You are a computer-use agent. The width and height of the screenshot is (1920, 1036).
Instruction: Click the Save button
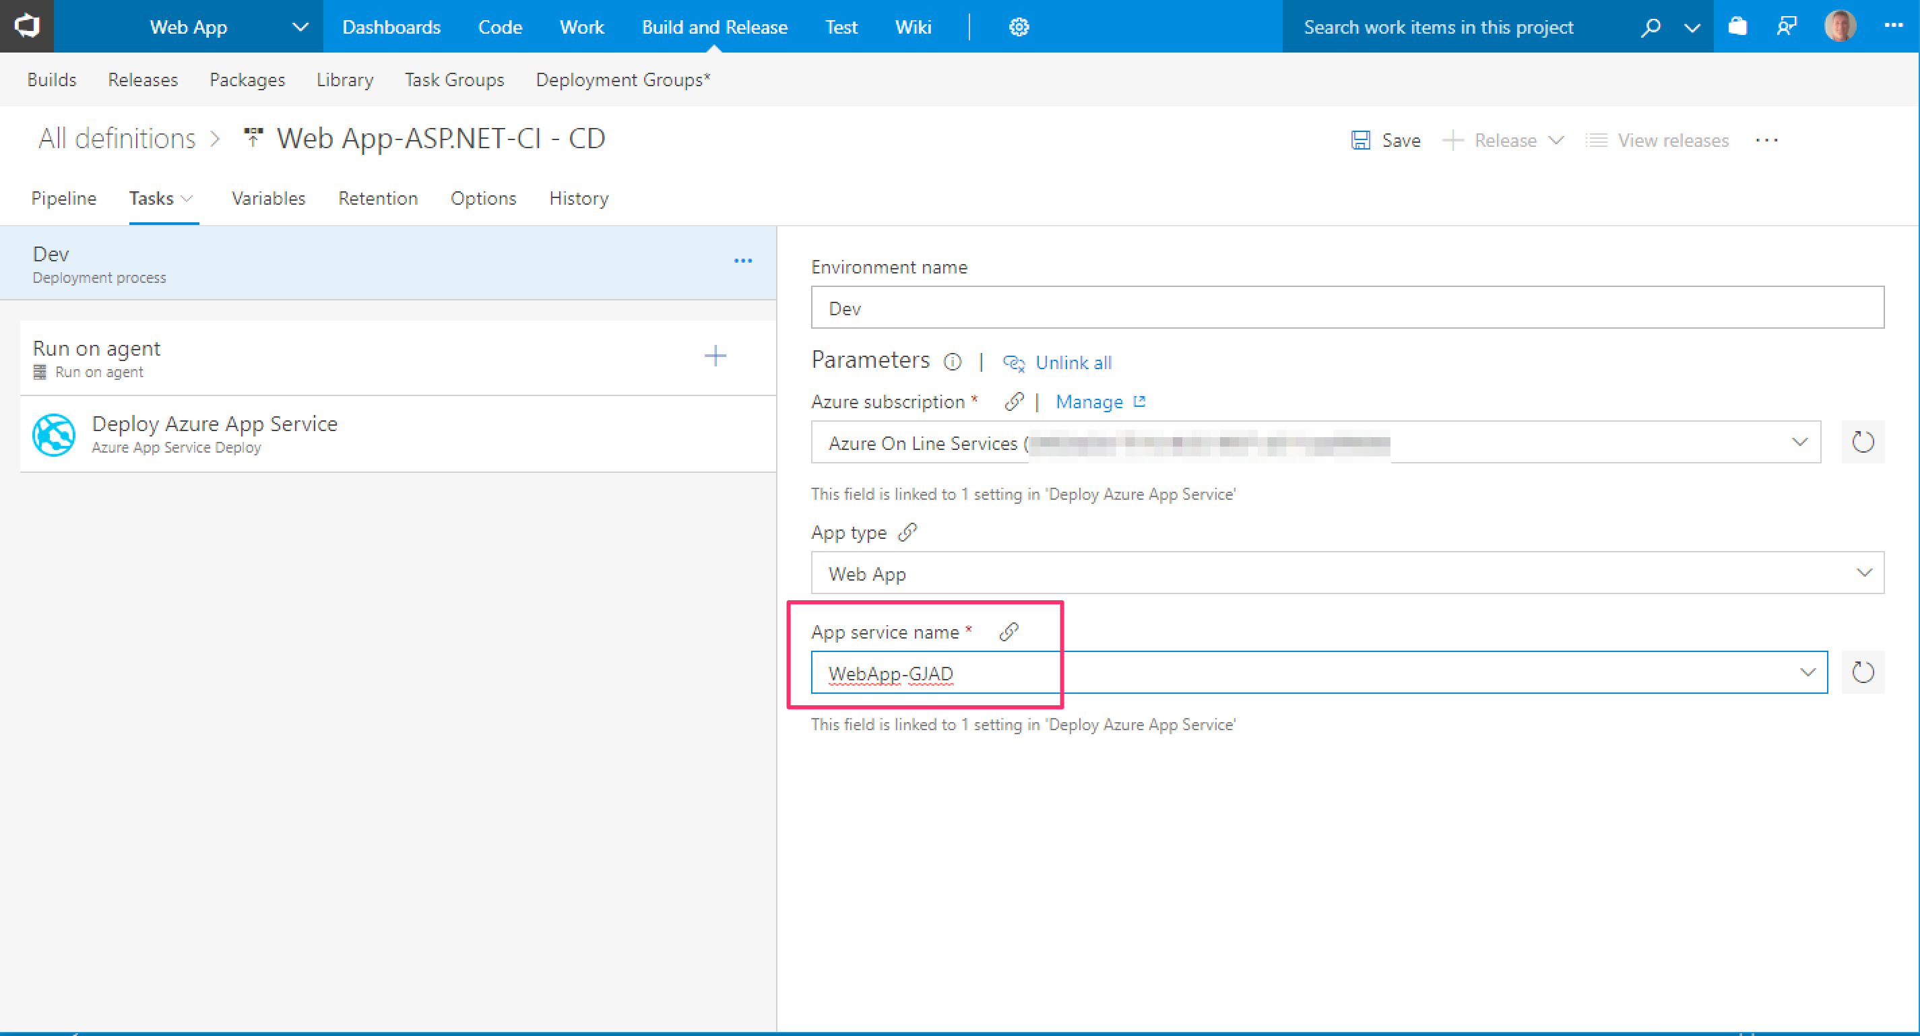[1386, 140]
